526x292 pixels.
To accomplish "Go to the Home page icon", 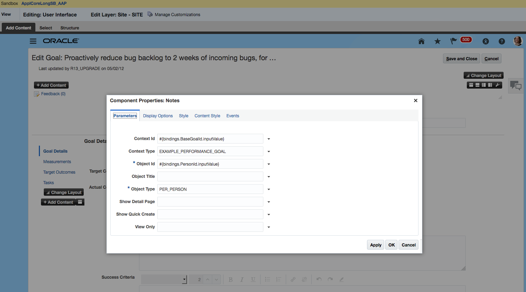I will (x=421, y=41).
